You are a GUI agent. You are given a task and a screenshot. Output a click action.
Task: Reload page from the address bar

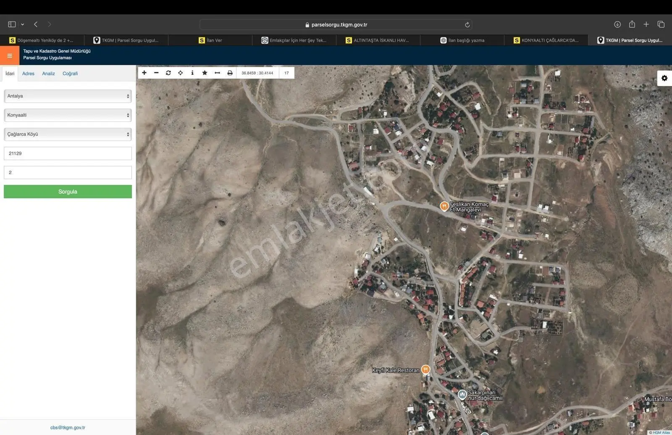[x=467, y=25]
